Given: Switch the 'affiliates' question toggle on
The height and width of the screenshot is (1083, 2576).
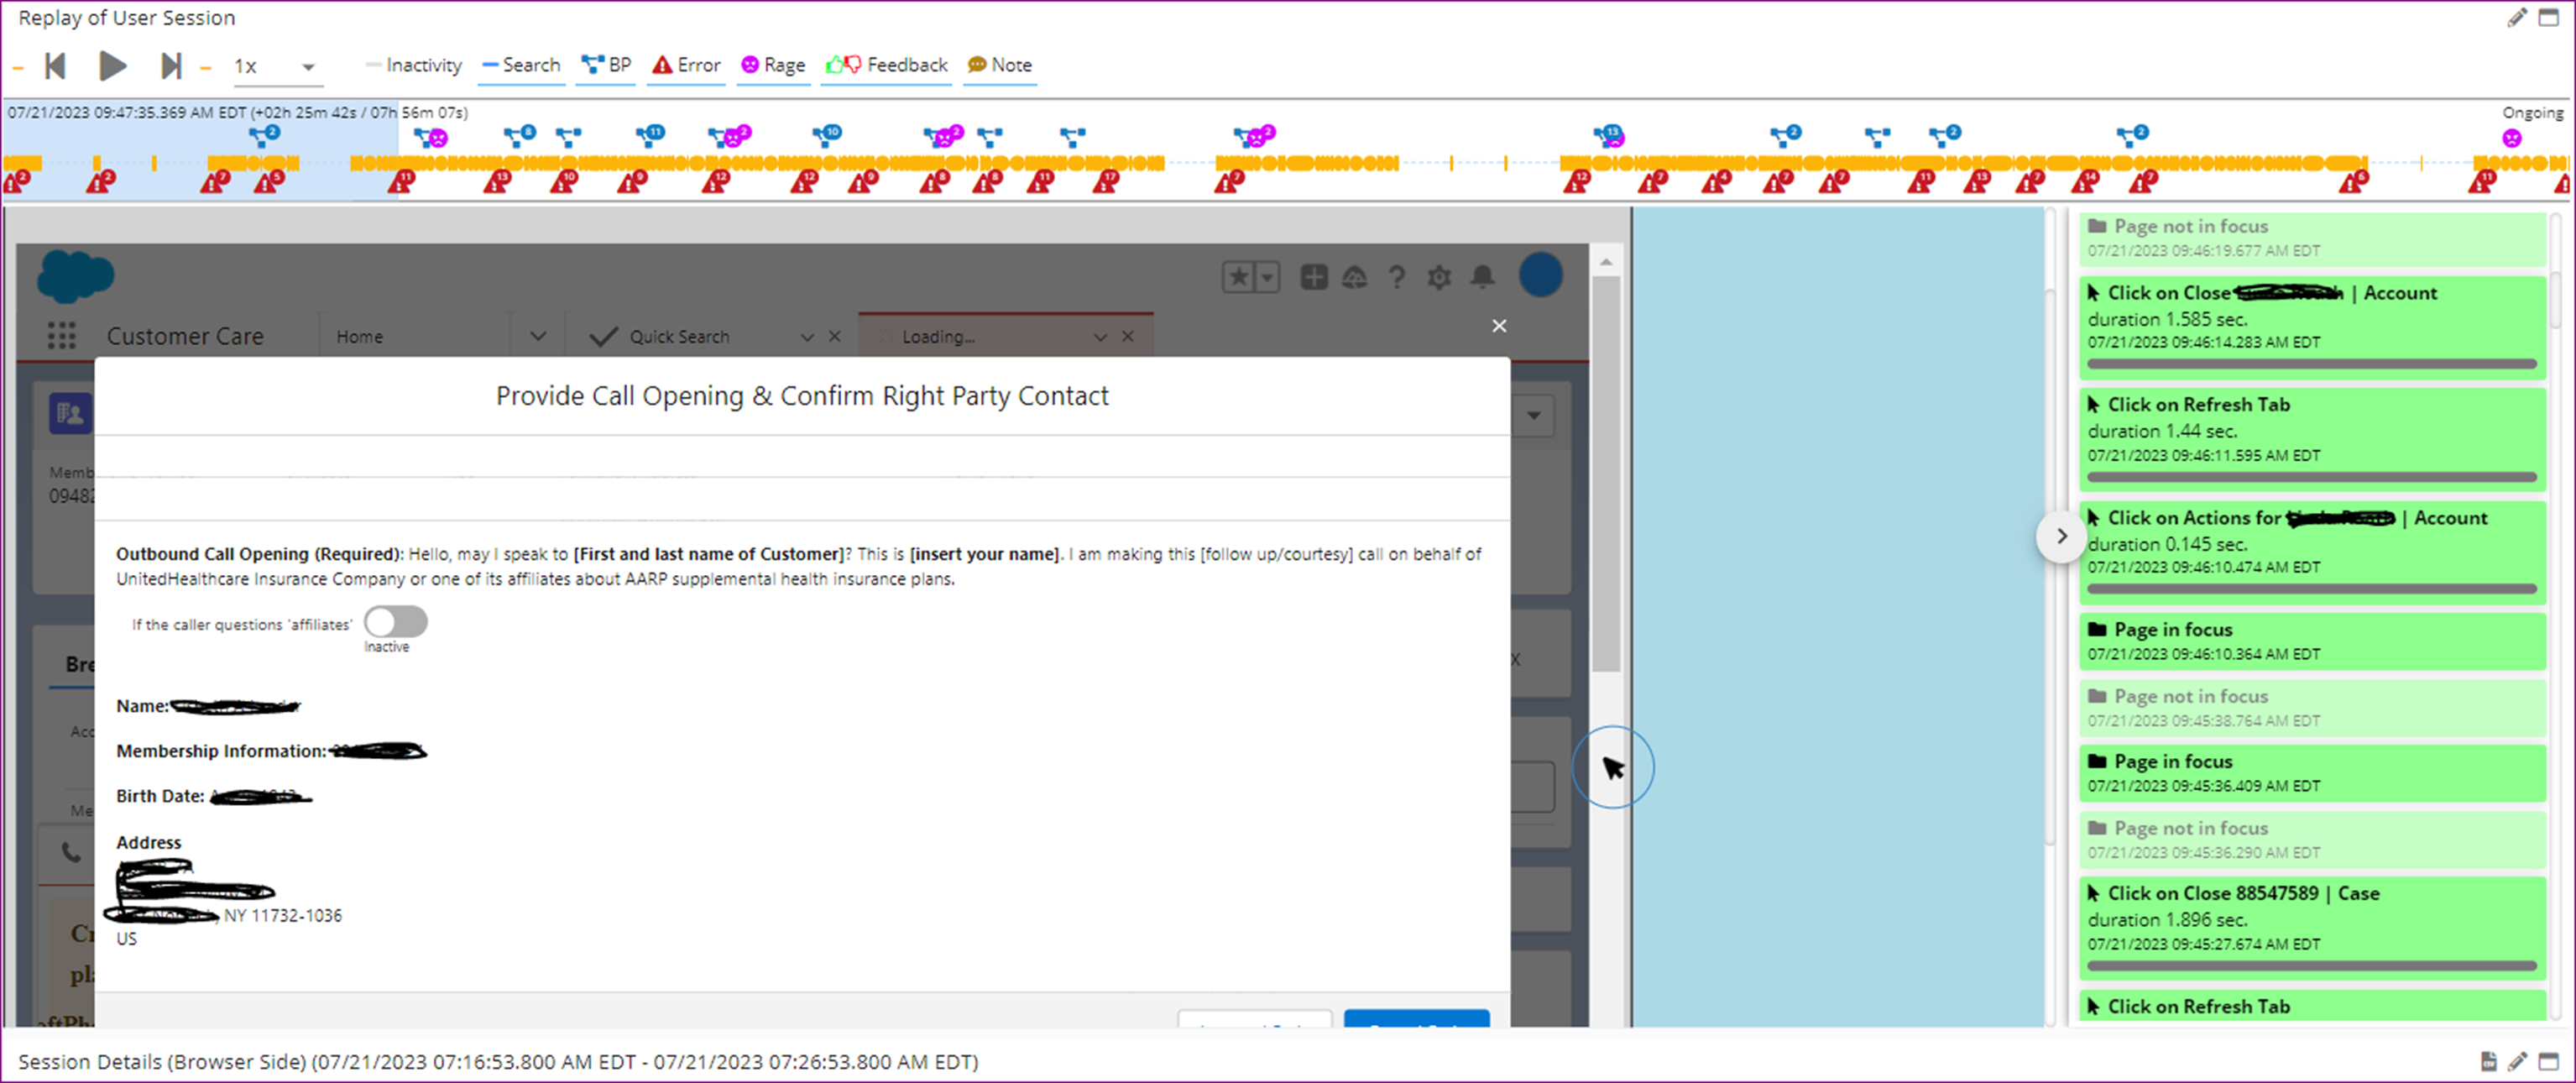Looking at the screenshot, I should (x=396, y=622).
